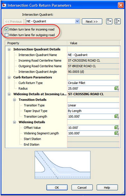This screenshot has height=196, width=126.
Task: Collapse Widening Details subgroup
Action: (x=14, y=122)
